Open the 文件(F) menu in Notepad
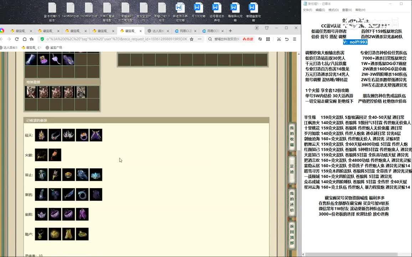 pos(308,10)
